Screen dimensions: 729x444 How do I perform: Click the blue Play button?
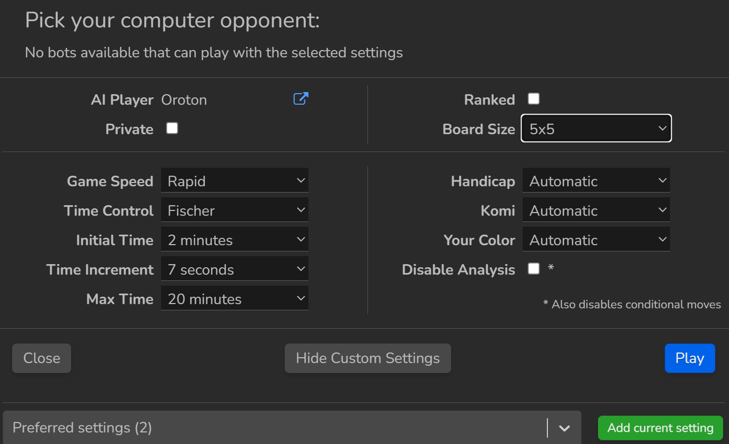(690, 358)
